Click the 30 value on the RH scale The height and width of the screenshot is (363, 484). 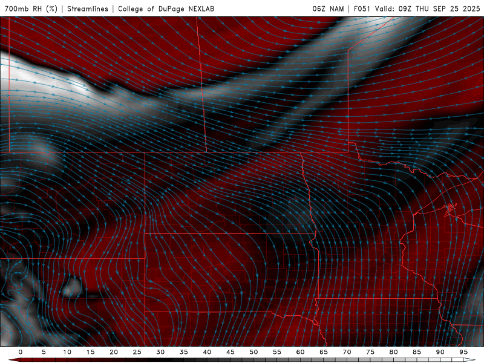click(x=160, y=352)
